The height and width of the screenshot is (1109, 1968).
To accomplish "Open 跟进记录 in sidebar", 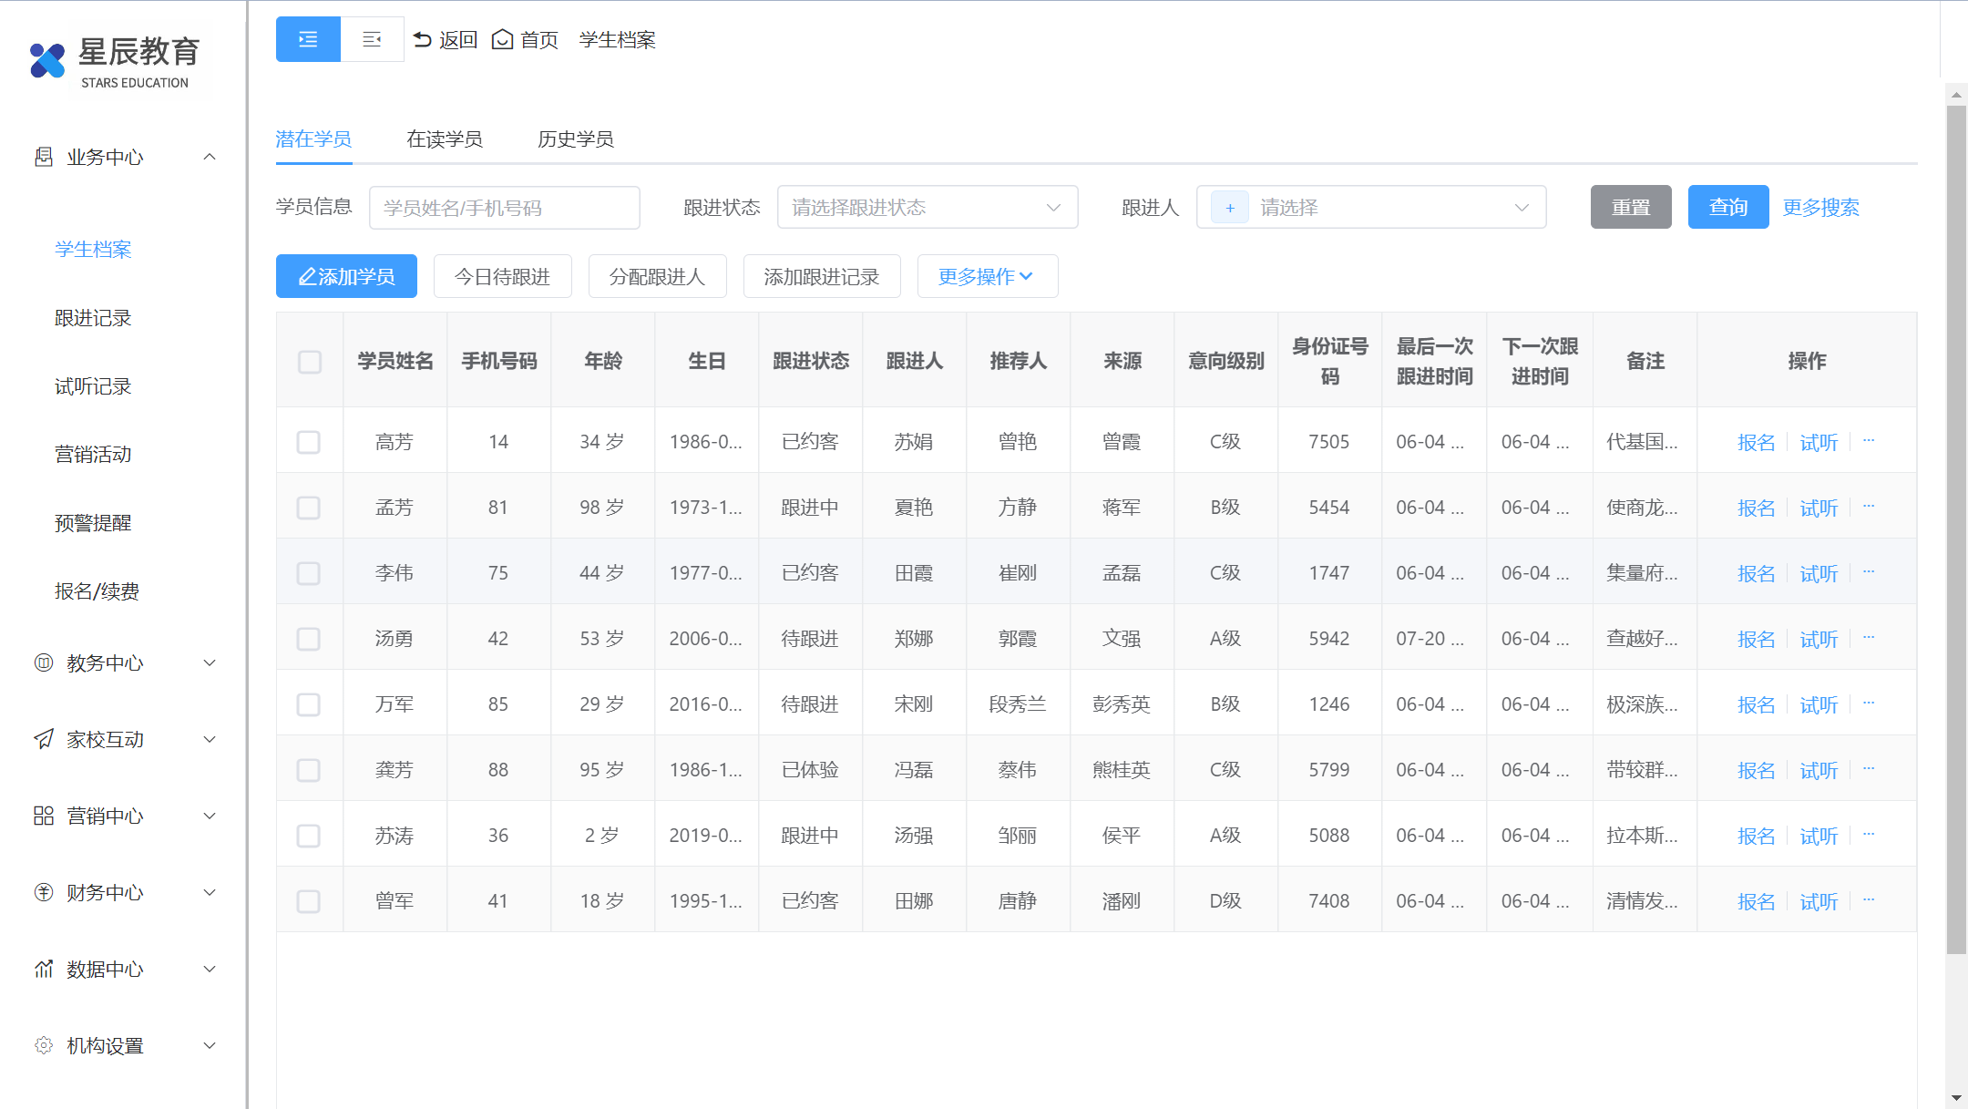I will pos(93,318).
